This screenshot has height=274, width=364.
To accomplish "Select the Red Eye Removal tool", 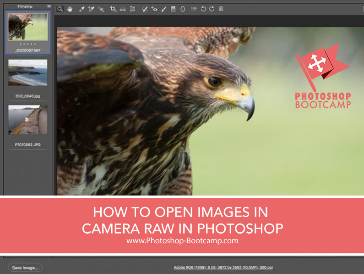I will pos(154,9).
